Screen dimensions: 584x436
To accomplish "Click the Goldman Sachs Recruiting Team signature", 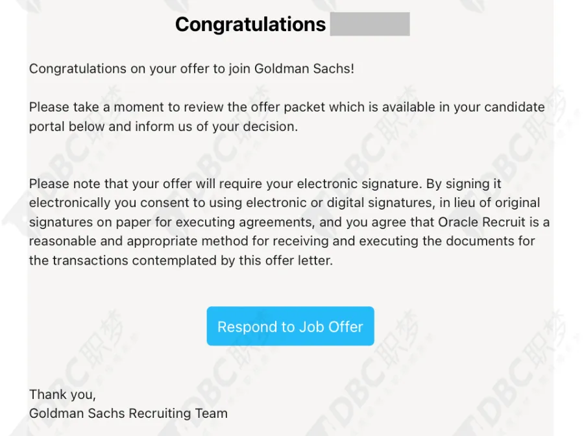I will 128,414.
